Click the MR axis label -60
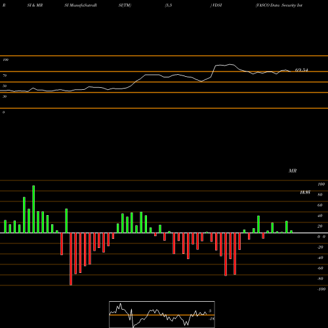This screenshot has height=328, width=328. 320,268
